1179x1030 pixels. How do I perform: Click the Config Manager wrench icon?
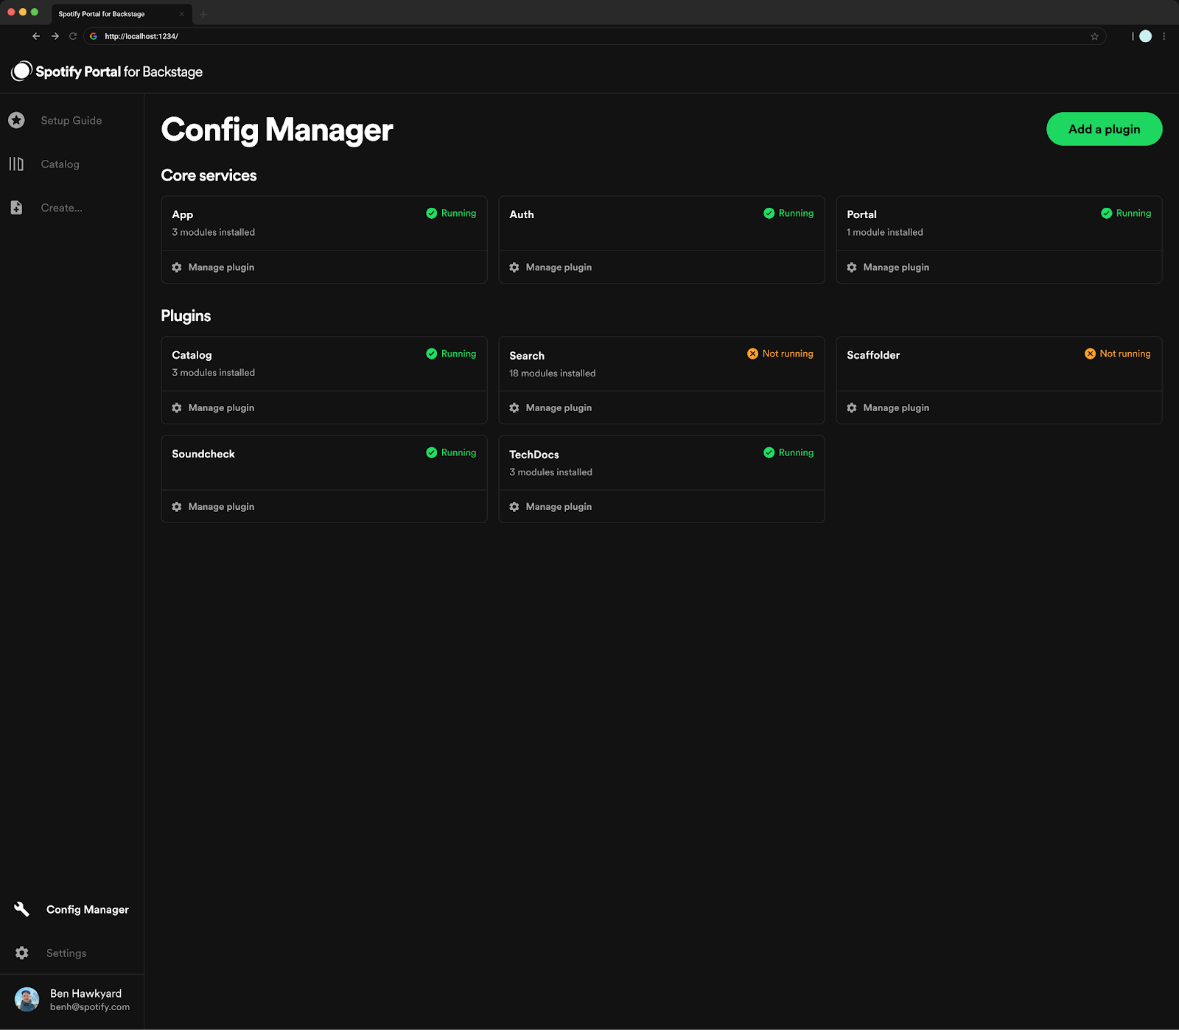(22, 909)
